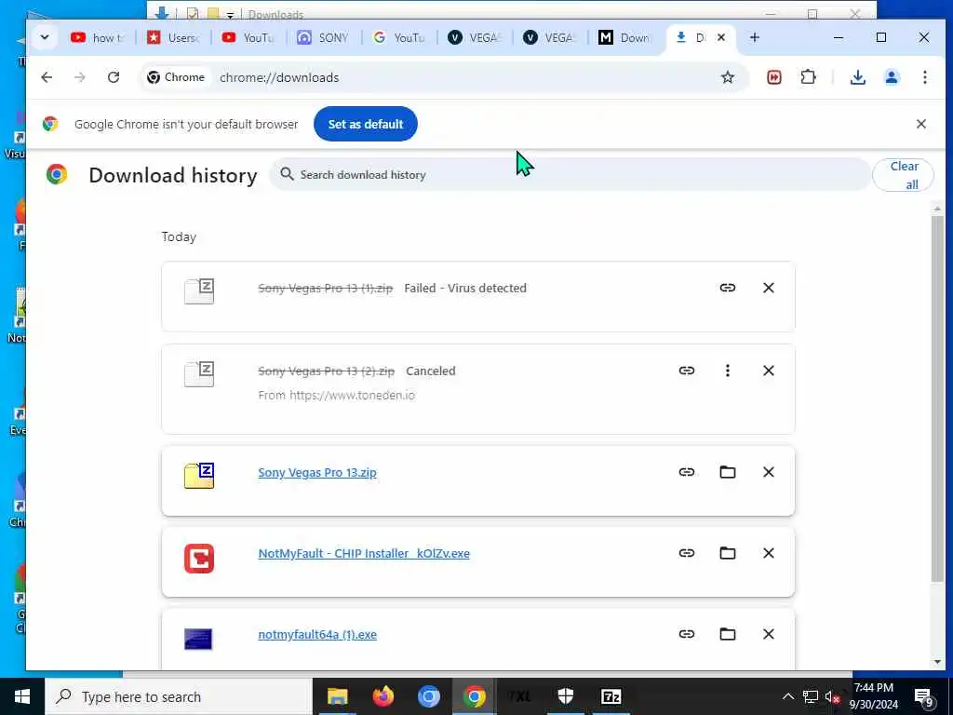
Task: Open the Sony Vegas Pro 13.zip link
Action: point(317,472)
